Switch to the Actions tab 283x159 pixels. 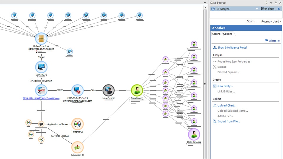(x=216, y=34)
